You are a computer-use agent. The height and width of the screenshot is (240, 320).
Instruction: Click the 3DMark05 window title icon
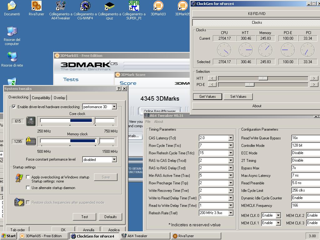click(x=57, y=56)
